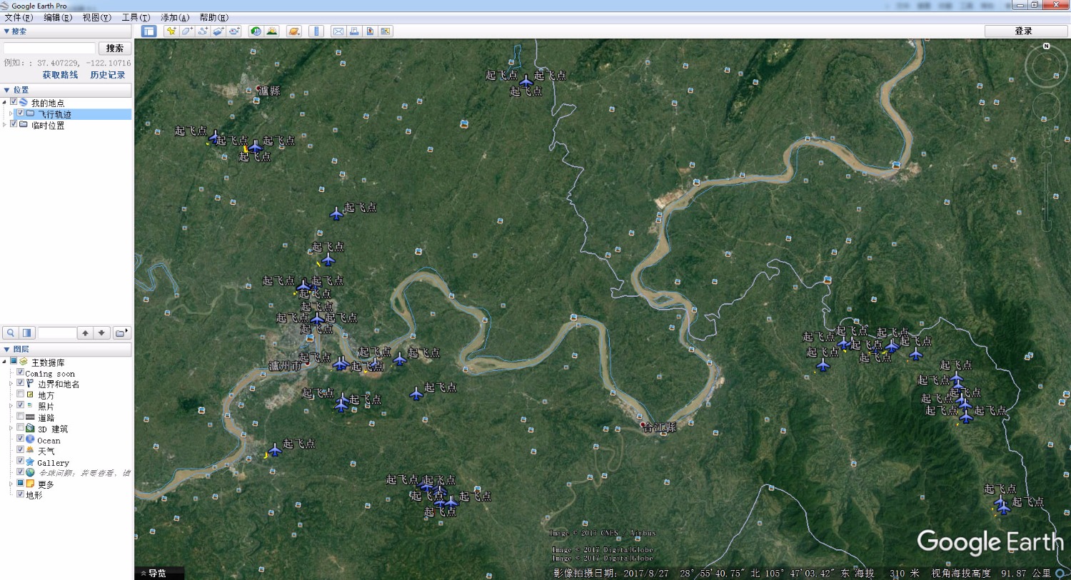Toggle the 天气 layer checkbox
The width and height of the screenshot is (1071, 580).
tap(20, 450)
